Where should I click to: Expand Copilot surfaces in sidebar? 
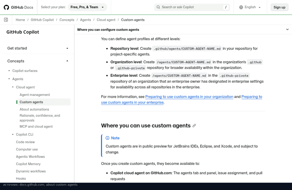coord(9,71)
